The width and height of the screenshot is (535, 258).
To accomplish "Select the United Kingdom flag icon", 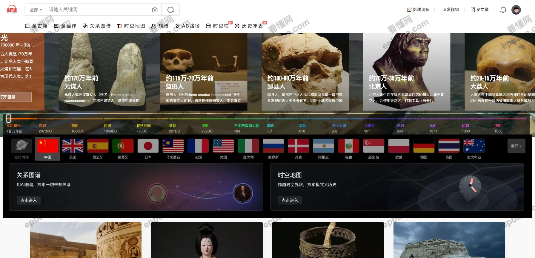I will 73,146.
